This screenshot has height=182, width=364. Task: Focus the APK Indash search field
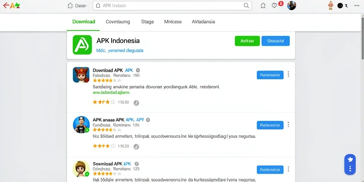tap(172, 6)
